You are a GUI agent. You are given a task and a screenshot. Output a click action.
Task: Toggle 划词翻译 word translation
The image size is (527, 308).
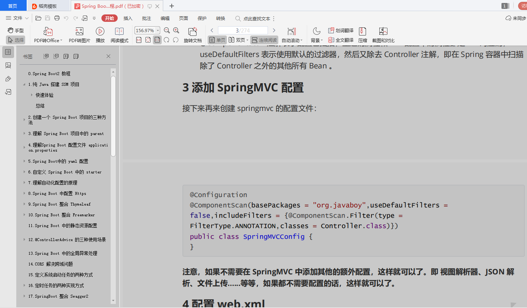click(340, 30)
